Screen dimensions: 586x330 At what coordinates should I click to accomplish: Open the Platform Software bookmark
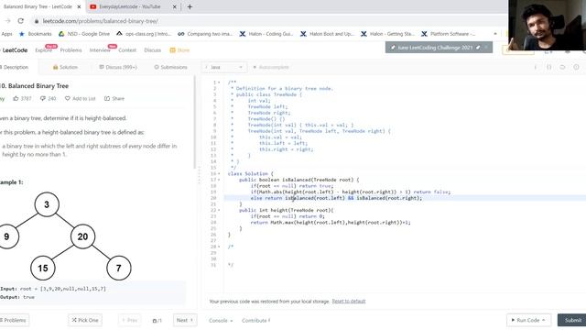coord(448,34)
